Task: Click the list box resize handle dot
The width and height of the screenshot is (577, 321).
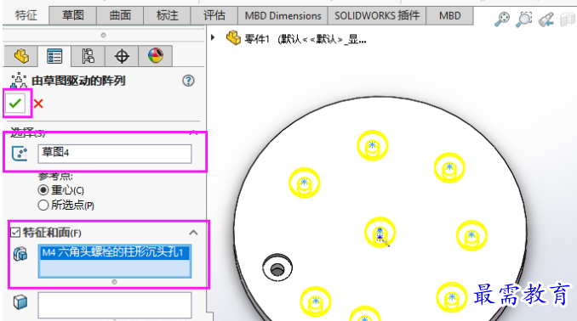Action: 114,282
